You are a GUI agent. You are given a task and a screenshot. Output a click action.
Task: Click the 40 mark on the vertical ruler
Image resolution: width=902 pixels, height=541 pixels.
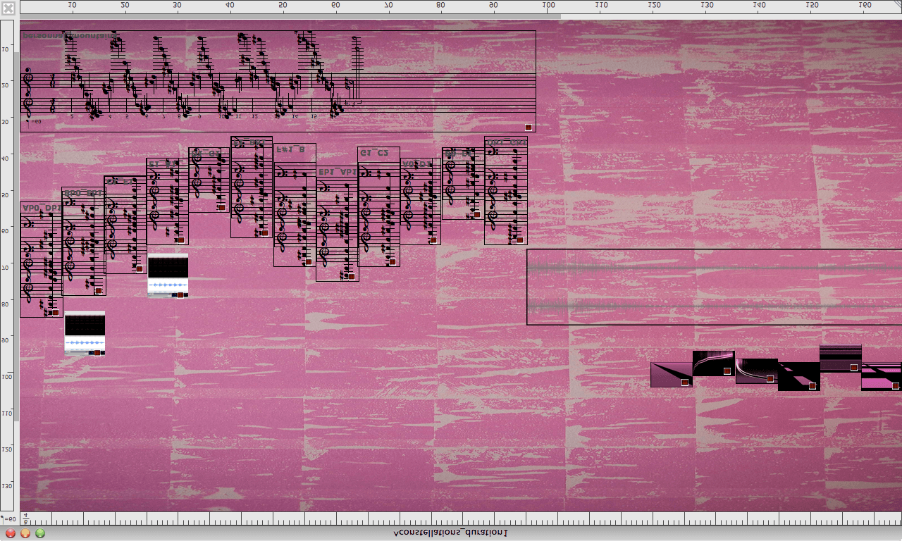pos(6,158)
